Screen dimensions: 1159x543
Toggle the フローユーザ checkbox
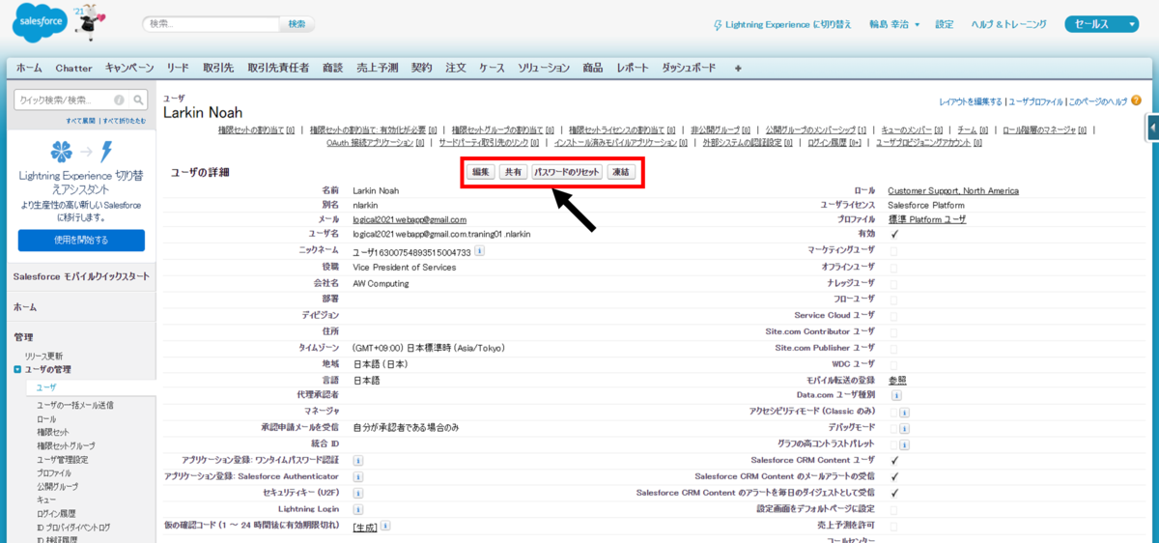coord(893,300)
